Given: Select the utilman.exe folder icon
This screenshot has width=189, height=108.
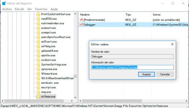Looking at the screenshot, I should tap(38, 97).
